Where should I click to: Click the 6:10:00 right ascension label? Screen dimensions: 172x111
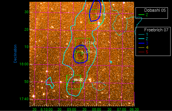coord(46,109)
